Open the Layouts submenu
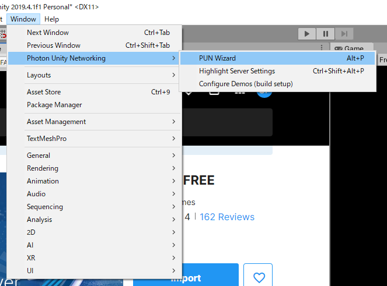 tap(95, 75)
